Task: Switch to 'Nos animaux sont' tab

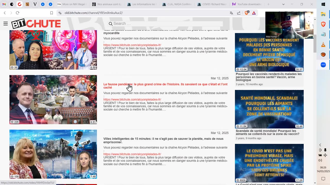Action: coord(107,4)
